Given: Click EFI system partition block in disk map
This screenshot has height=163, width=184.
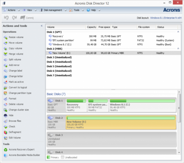Looking at the screenshot, I should [x=98, y=105].
